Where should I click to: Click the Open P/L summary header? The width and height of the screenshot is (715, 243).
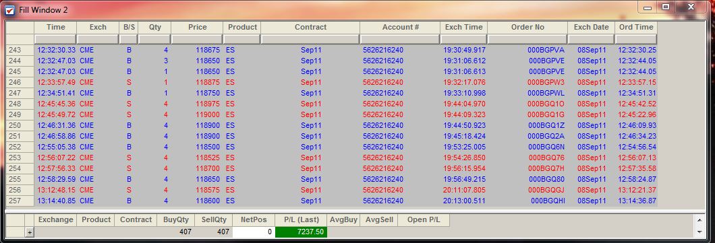pyautogui.click(x=424, y=220)
